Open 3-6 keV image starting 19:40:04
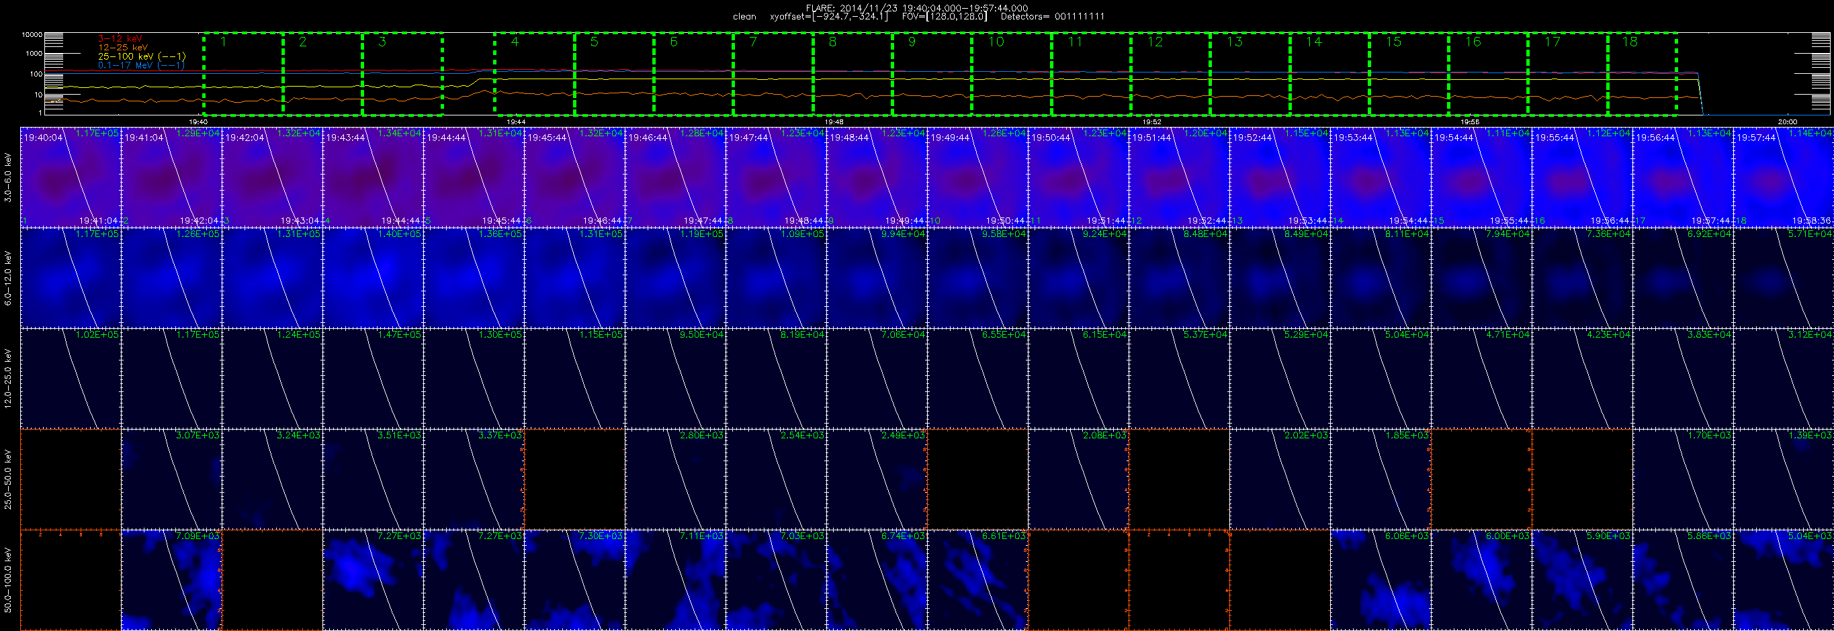 71,177
